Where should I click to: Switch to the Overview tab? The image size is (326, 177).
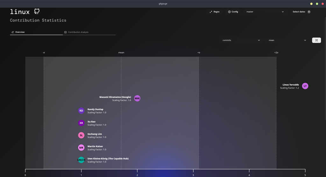click(36, 32)
